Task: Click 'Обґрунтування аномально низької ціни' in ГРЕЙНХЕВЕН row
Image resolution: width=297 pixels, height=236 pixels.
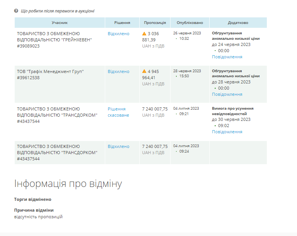Action: point(236,36)
